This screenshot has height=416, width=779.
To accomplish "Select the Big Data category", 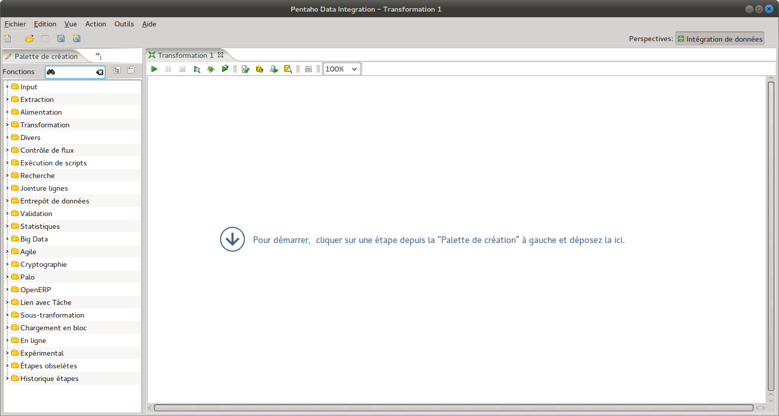I will pos(34,239).
